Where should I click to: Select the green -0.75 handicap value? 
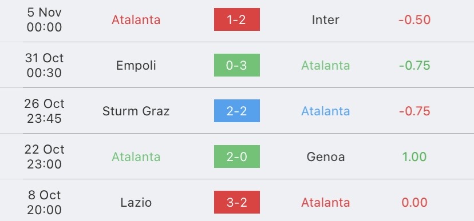(x=414, y=66)
